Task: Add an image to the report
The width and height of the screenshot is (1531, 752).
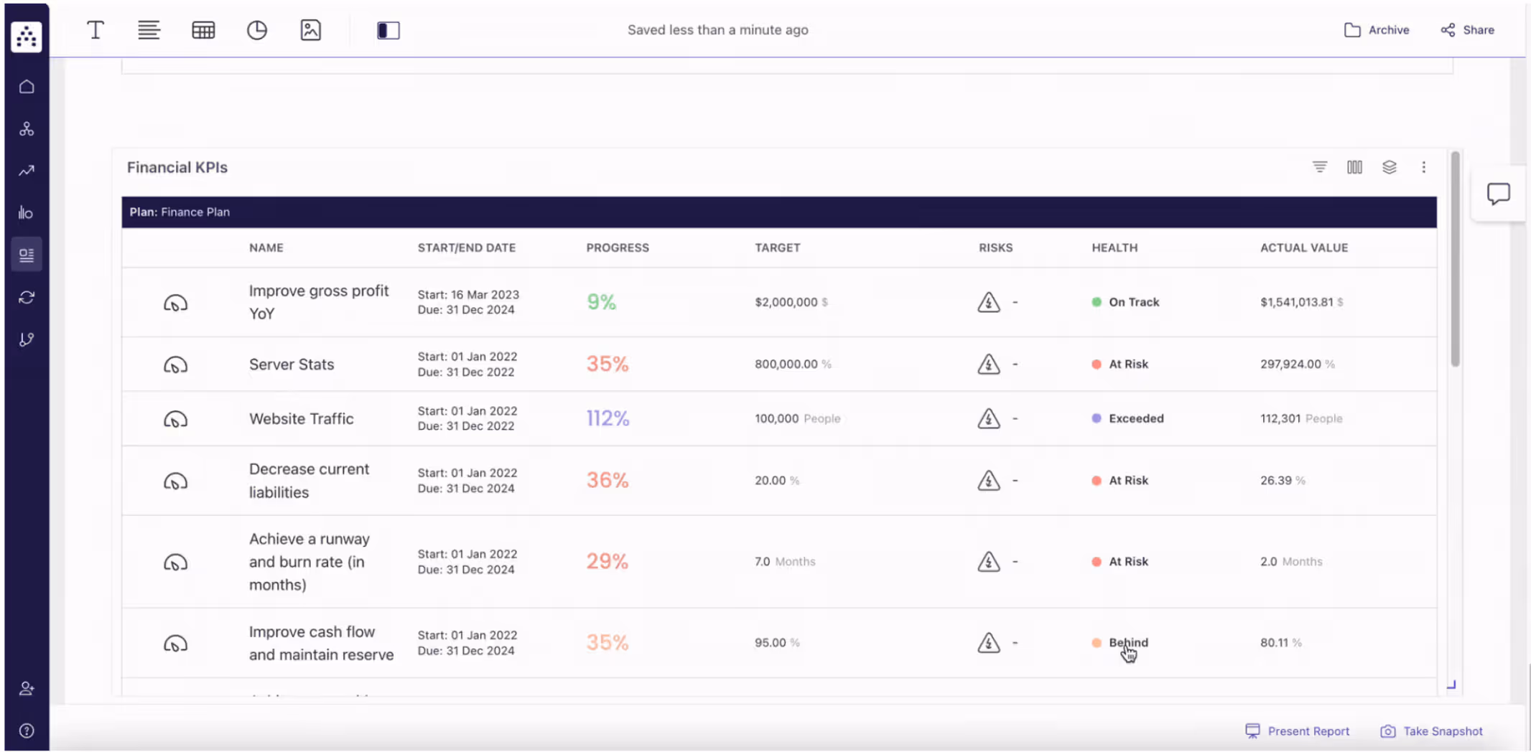Action: tap(311, 30)
